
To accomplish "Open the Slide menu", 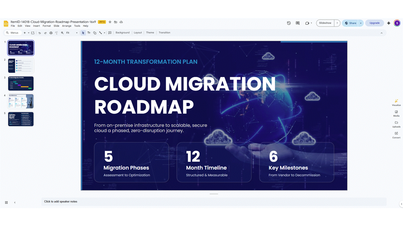I will (56, 26).
